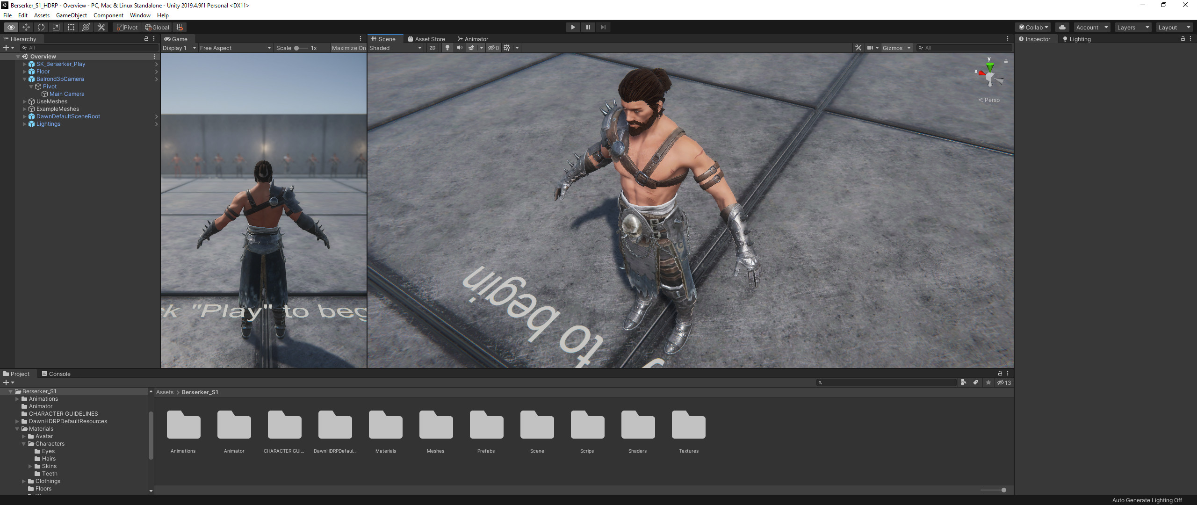Screen dimensions: 1197x505
Task: Toggle the Scene view grid icon
Action: [507, 48]
